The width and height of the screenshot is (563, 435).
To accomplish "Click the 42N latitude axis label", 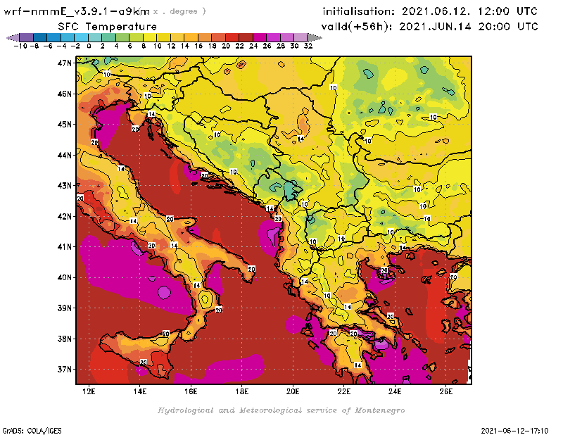I will pos(65,216).
